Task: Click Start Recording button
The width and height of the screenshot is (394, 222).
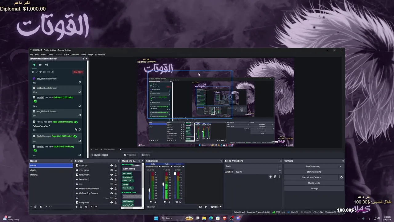Action: click(314, 172)
